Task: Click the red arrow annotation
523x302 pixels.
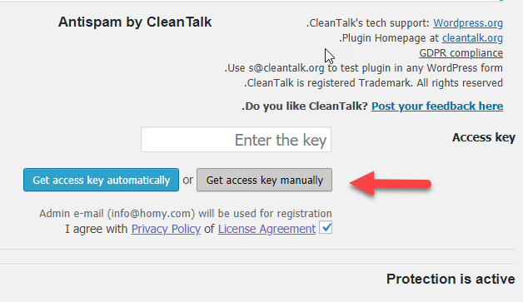Action: tap(391, 183)
